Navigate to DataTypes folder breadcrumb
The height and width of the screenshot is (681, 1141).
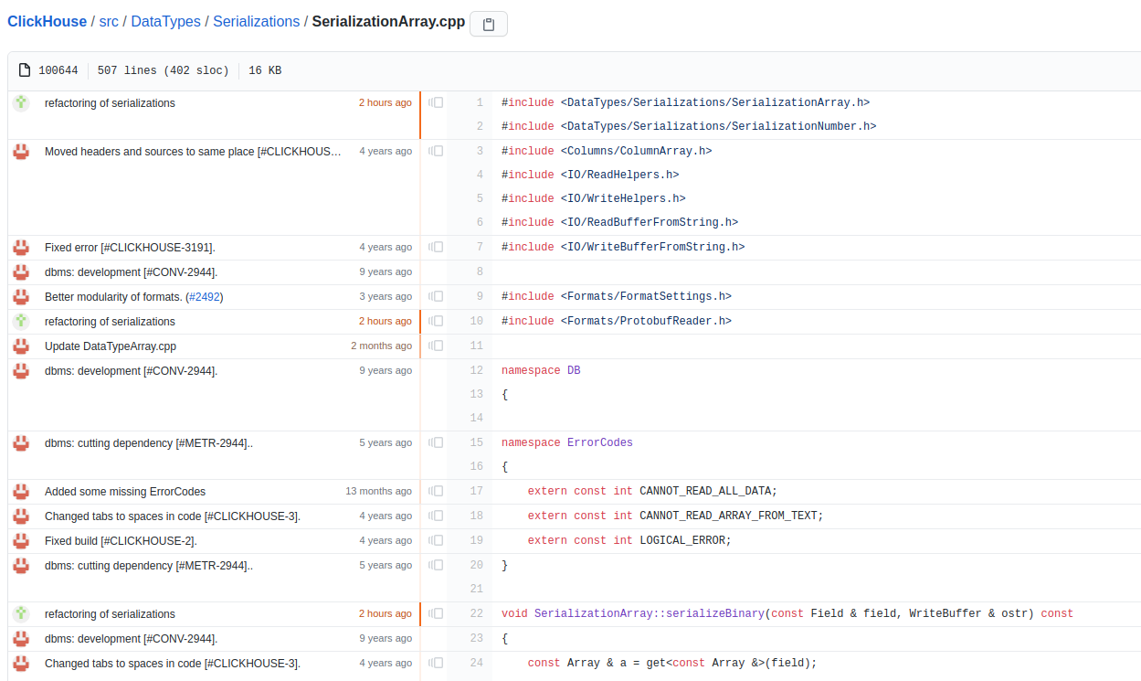point(165,21)
